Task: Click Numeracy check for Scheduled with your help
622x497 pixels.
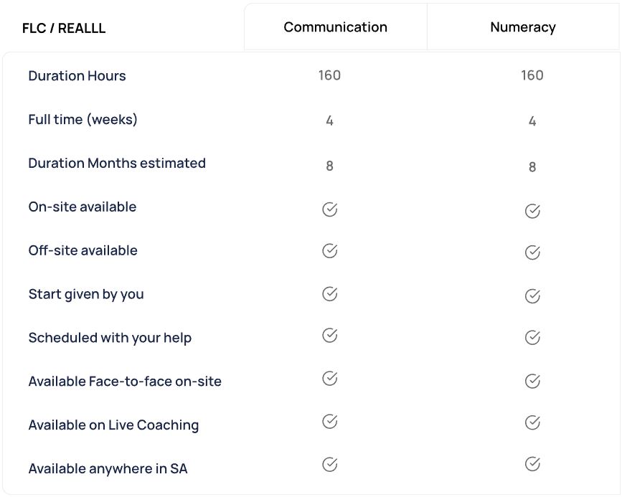Action: [x=532, y=337]
